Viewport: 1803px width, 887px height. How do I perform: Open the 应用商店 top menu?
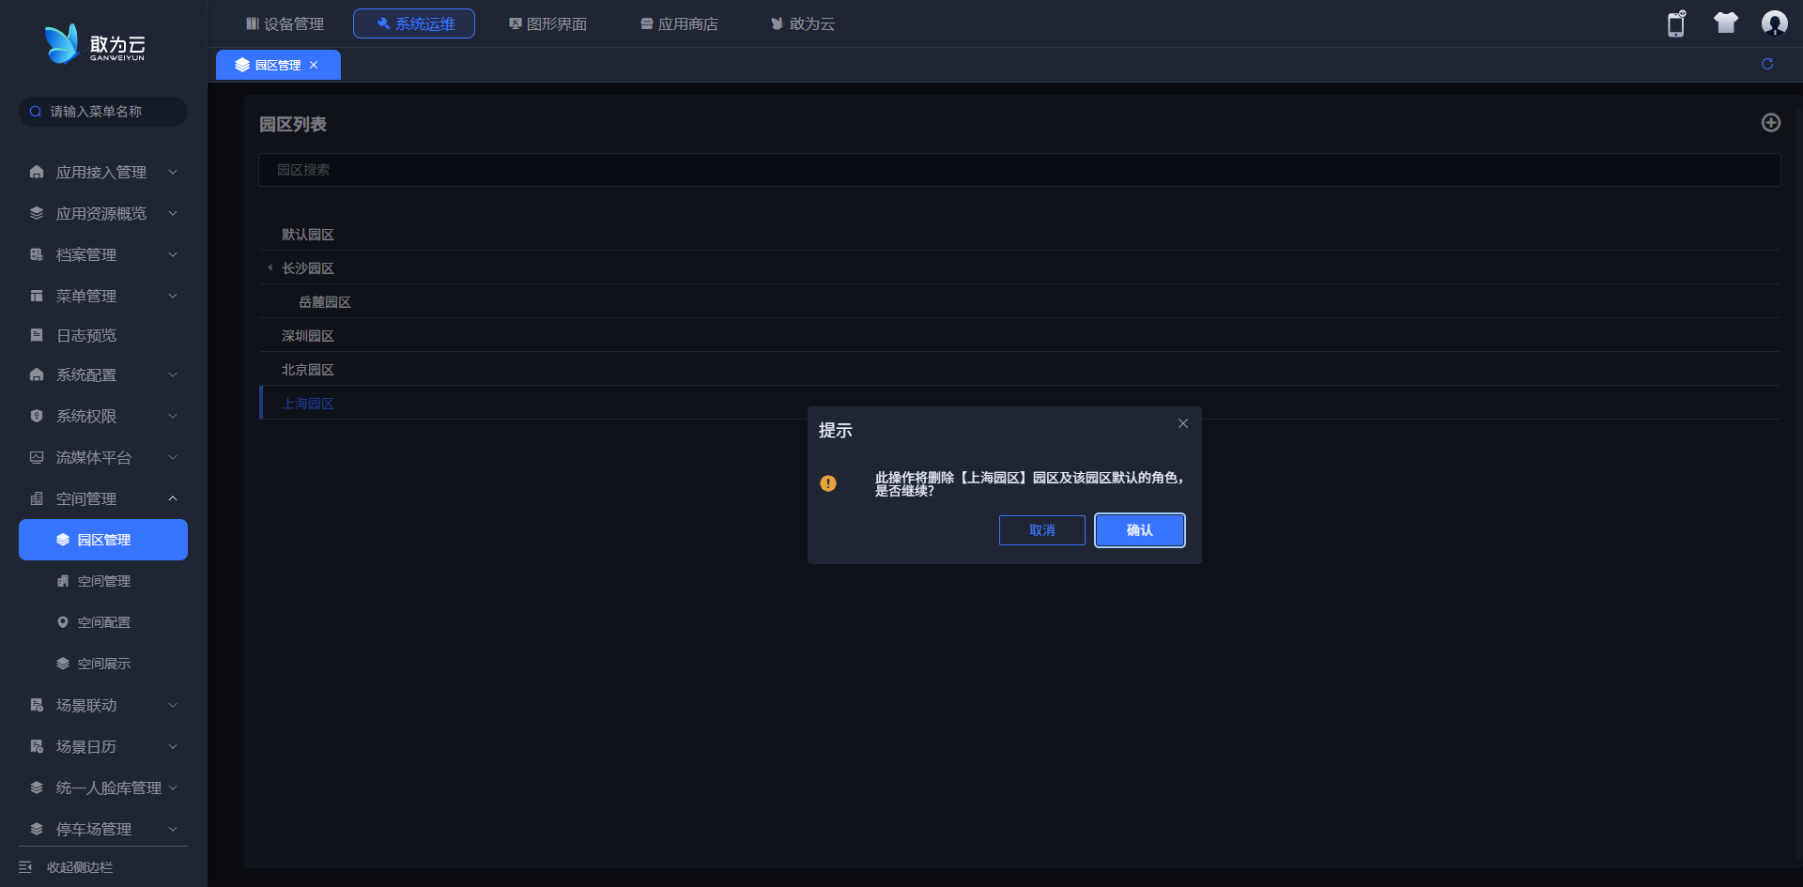click(x=679, y=23)
